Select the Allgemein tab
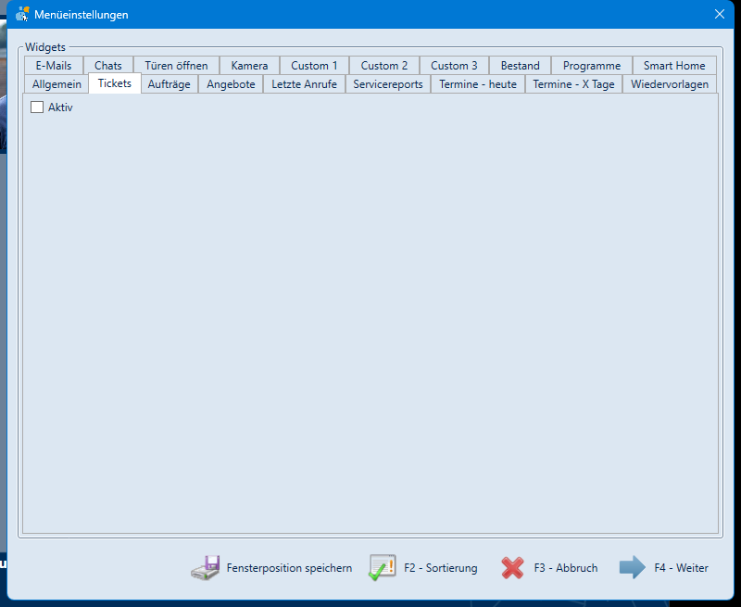741x607 pixels. (x=57, y=84)
